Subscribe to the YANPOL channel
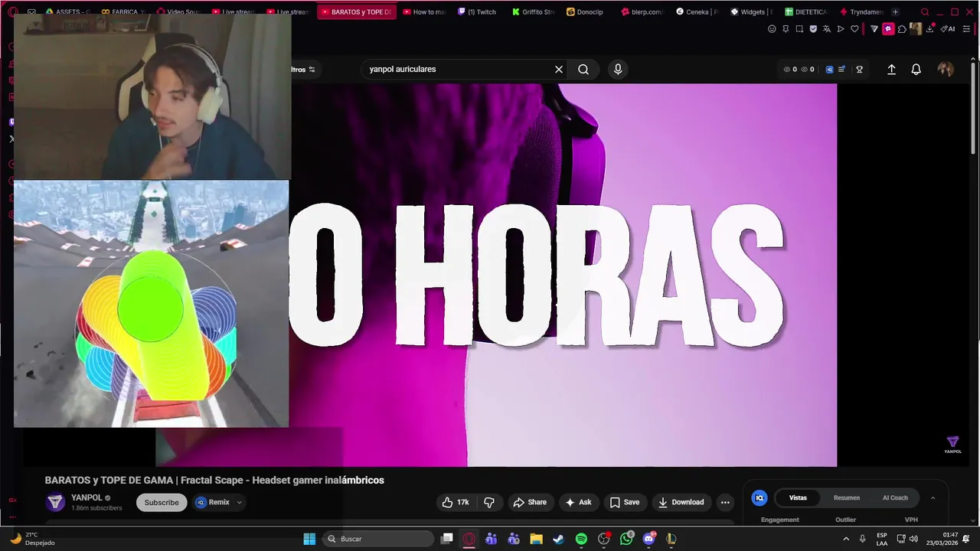 (162, 502)
